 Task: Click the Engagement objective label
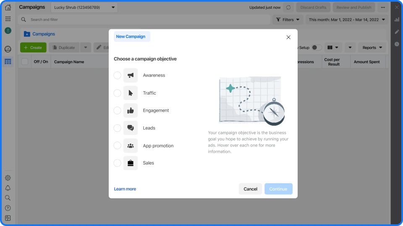156,110
